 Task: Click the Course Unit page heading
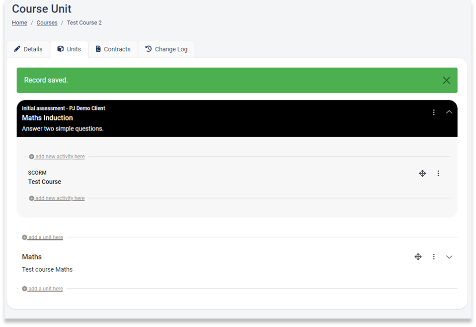(42, 9)
